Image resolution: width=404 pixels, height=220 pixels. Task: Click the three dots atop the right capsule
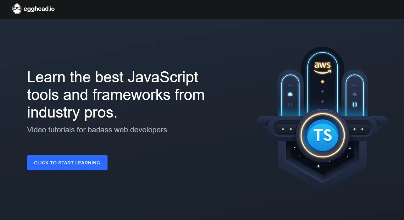355,85
